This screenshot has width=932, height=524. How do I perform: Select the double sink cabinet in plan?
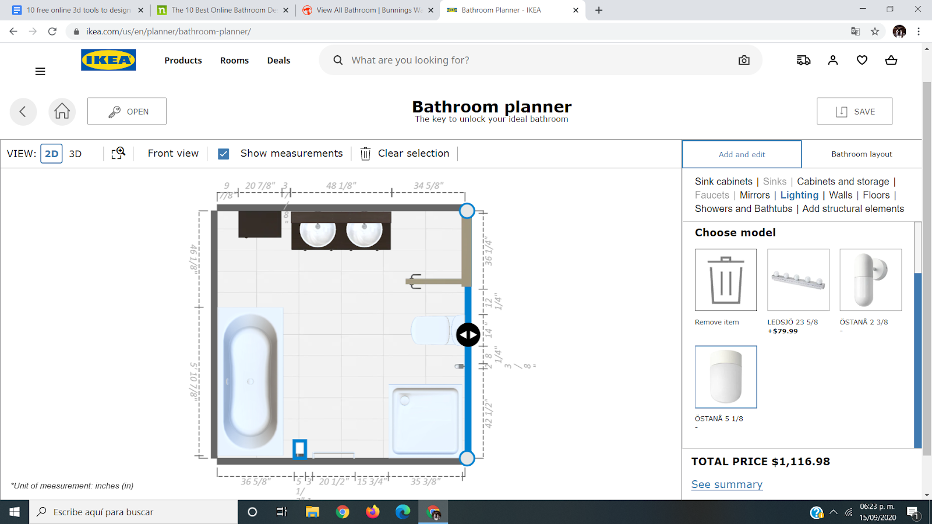341,231
